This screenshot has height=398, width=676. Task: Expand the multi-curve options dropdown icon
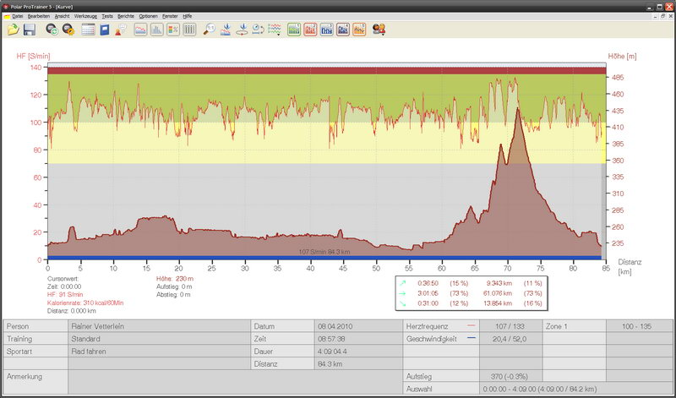coord(275,30)
